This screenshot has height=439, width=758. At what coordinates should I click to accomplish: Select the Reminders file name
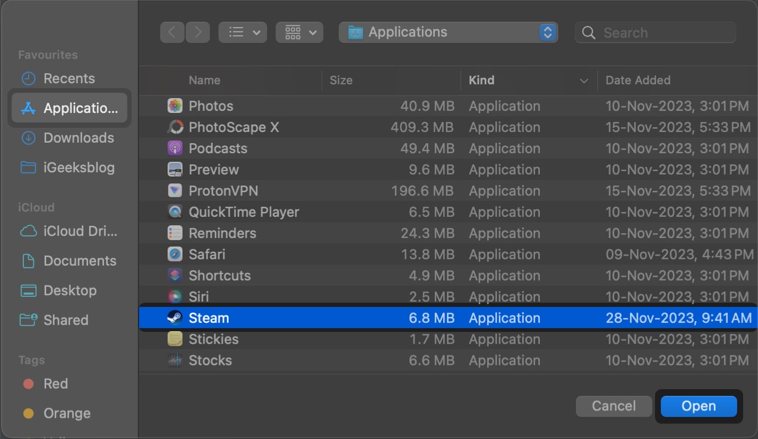pos(222,233)
